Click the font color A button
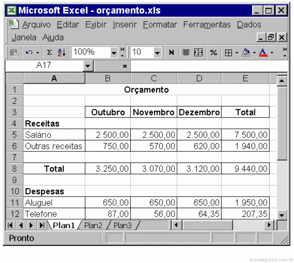This screenshot has width=294, height=263. click(x=263, y=53)
